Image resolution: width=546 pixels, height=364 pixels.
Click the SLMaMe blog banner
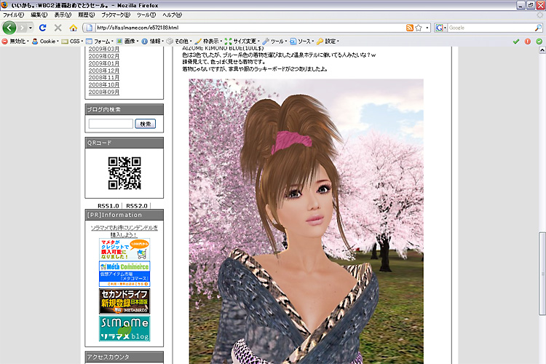click(124, 328)
